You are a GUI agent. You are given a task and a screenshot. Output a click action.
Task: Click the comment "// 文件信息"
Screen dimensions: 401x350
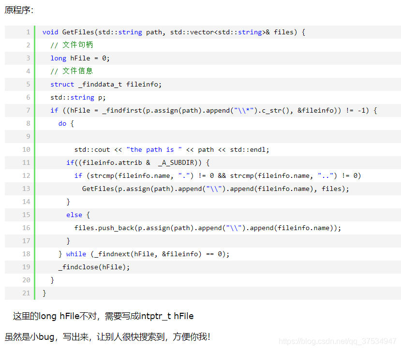72,71
